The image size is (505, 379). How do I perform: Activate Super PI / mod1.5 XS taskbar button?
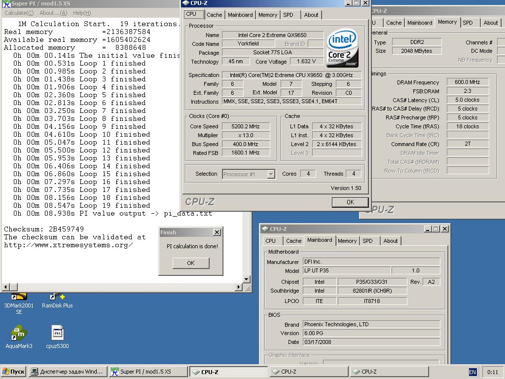148,372
